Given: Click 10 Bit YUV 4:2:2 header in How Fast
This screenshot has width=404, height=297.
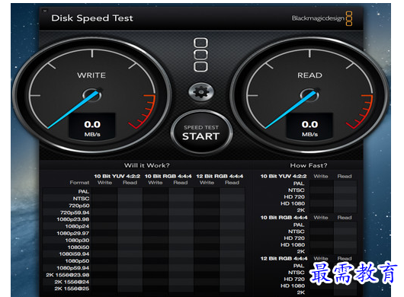Looking at the screenshot, I should [x=284, y=176].
